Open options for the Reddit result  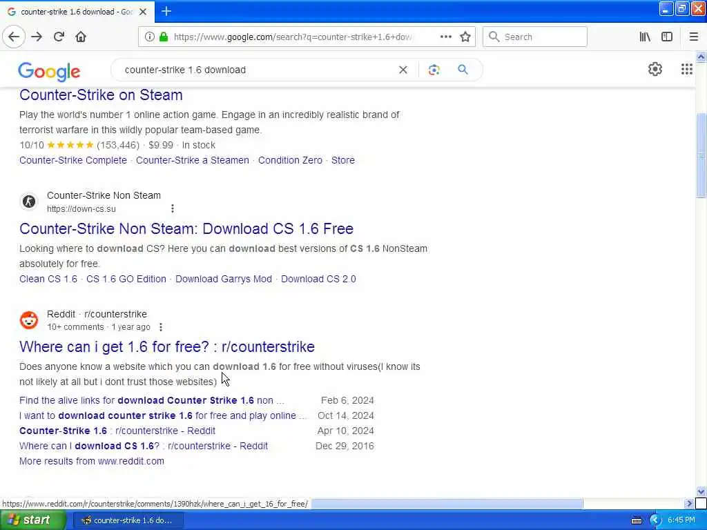pyautogui.click(x=161, y=327)
